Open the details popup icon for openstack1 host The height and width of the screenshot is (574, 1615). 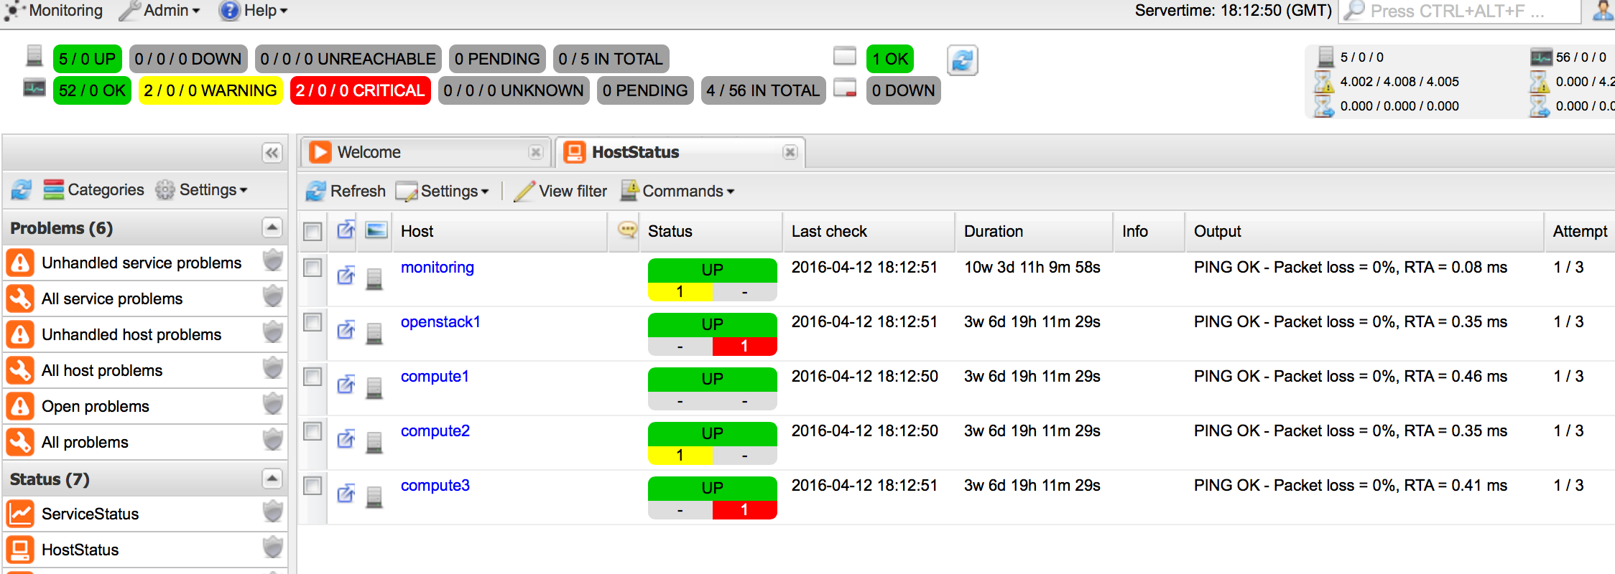pos(346,329)
